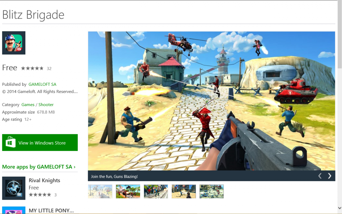Select the first screenshot thumbnail
The height and width of the screenshot is (214, 342).
[x=100, y=191]
